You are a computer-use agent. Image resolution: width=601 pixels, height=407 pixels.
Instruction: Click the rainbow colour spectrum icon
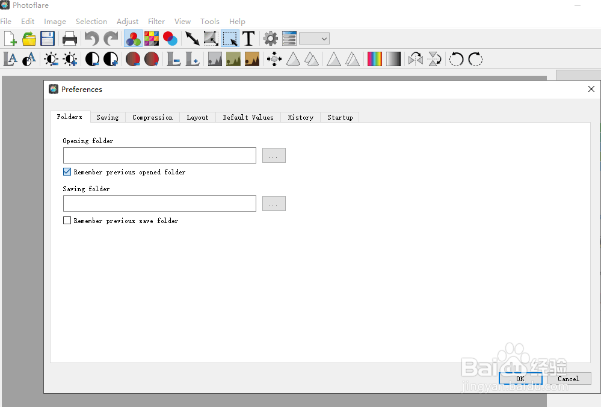(374, 60)
